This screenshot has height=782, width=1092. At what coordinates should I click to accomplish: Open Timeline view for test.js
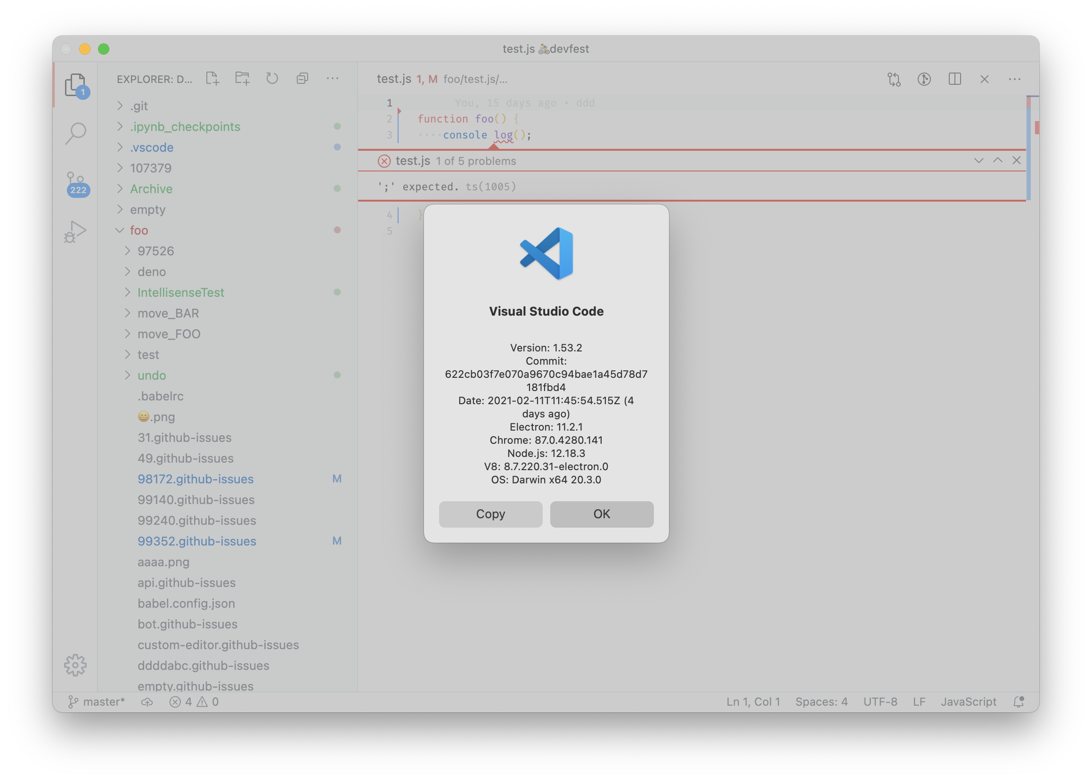click(x=925, y=79)
